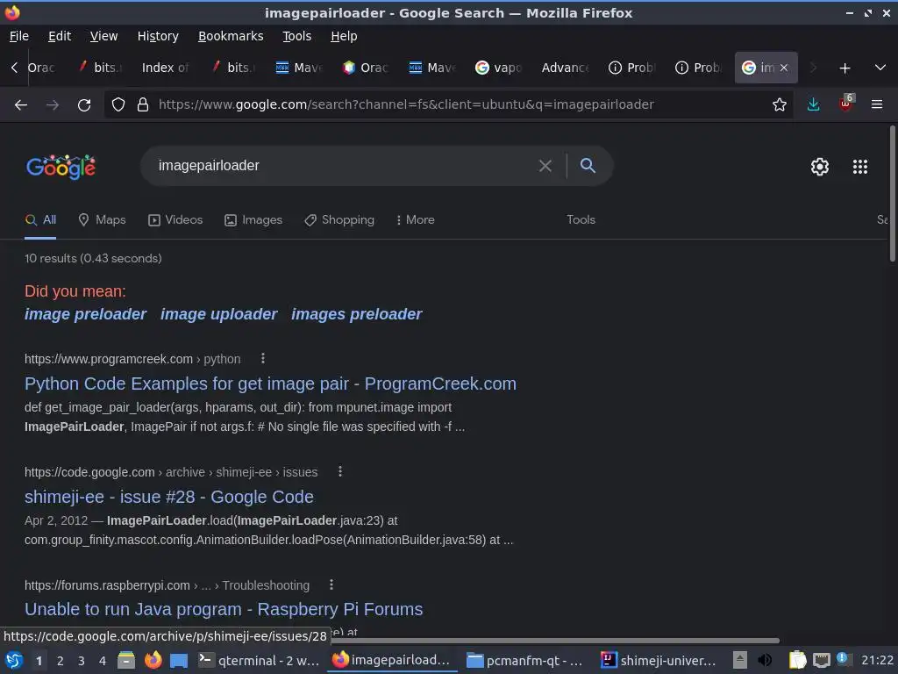Viewport: 898px width, 674px height.
Task: Expand the list all tabs dropdown
Action: (880, 68)
